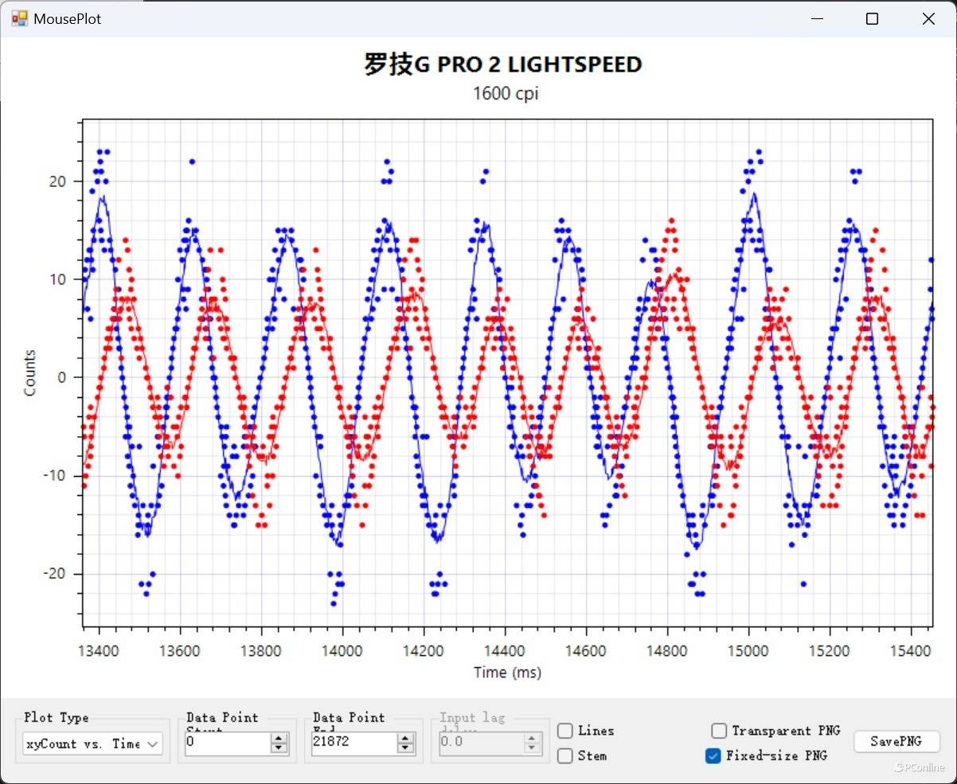Click the MousePlot app icon in title bar
Image resolution: width=957 pixels, height=784 pixels.
19,18
